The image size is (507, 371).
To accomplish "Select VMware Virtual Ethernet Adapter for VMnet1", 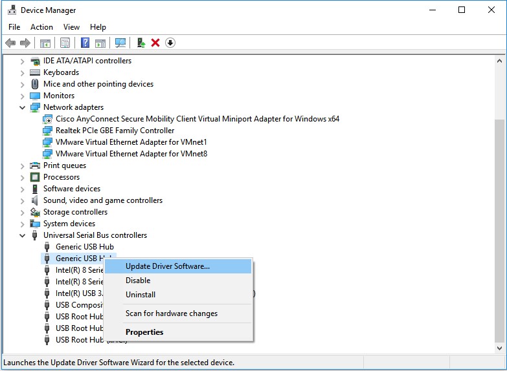I will point(131,142).
